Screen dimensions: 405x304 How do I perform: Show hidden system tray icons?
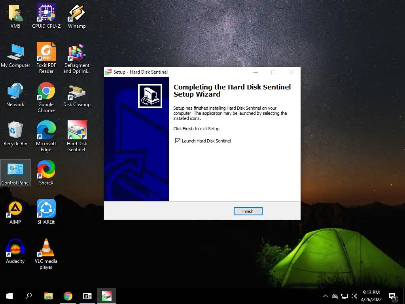click(x=326, y=296)
